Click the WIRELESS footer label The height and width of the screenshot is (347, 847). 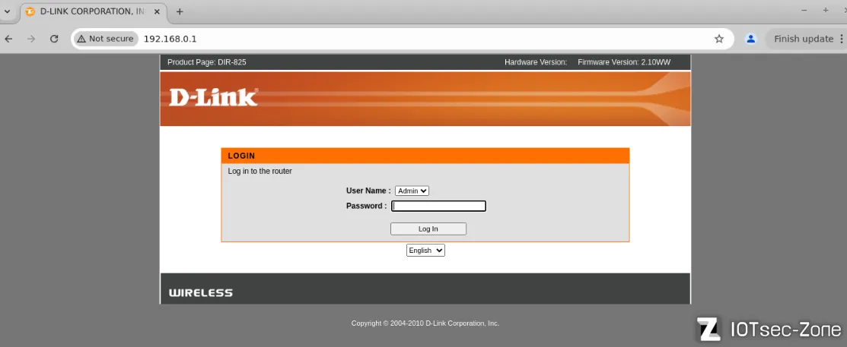coord(201,293)
